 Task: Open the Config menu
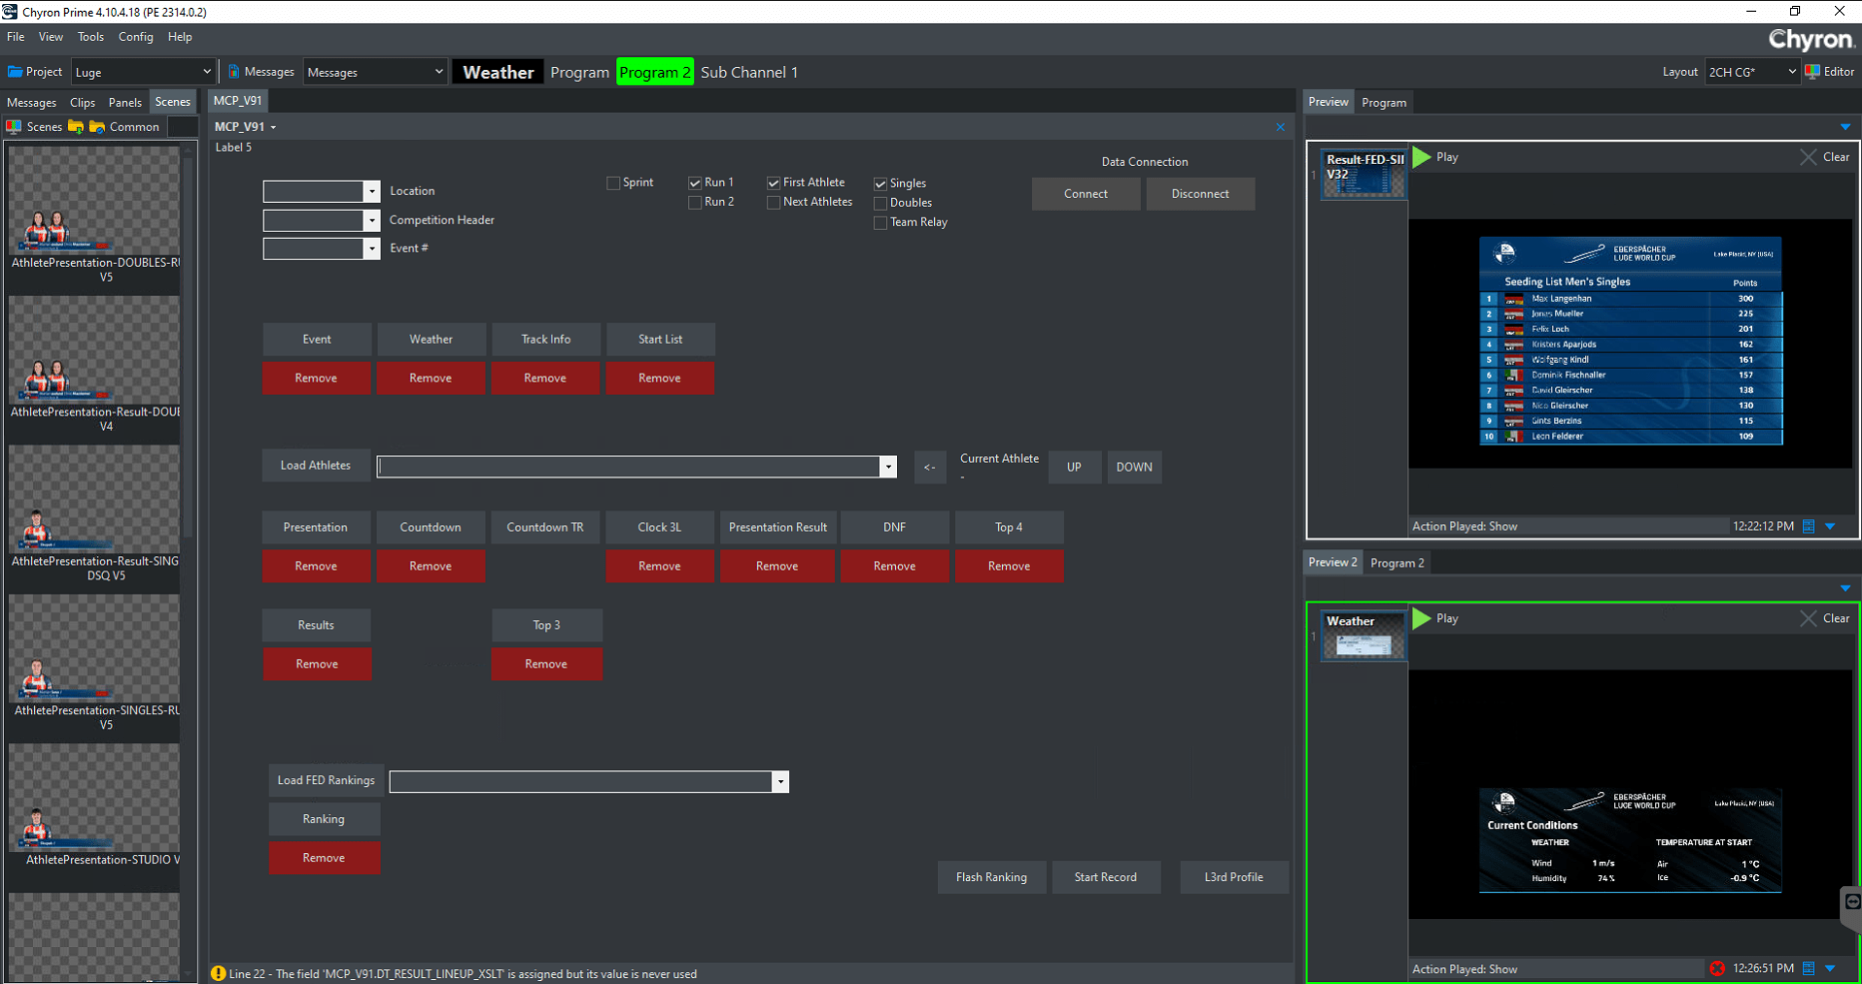pos(136,37)
